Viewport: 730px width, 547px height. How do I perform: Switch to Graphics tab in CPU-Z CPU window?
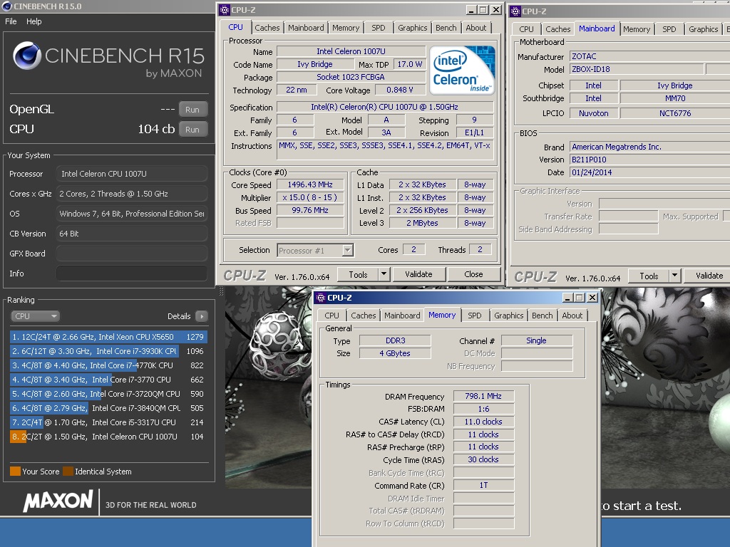(413, 28)
